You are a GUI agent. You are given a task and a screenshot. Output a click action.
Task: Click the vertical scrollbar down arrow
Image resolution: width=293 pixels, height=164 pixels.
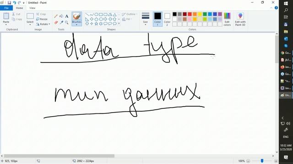pyautogui.click(x=277, y=152)
